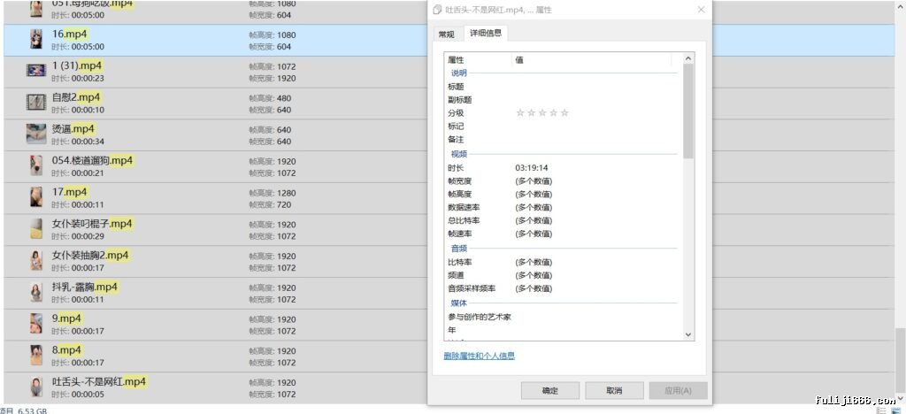The height and width of the screenshot is (414, 906).
Task: Close the properties dialog with X
Action: (x=701, y=10)
